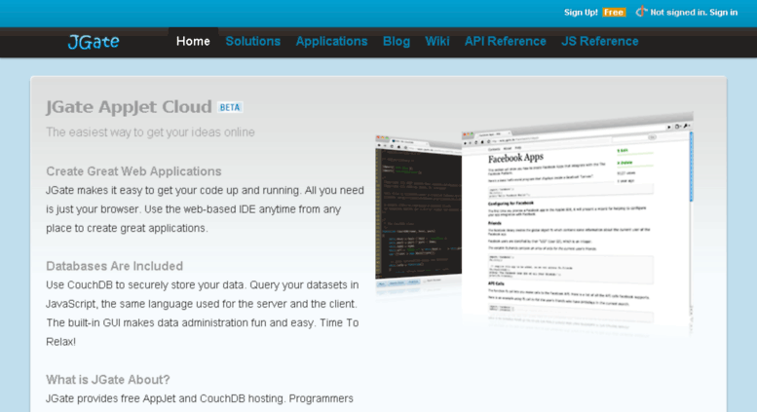Click the Facebook Apps browser screenshot

[578, 225]
